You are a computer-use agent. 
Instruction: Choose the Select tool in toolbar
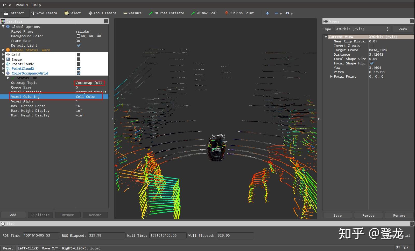coord(73,13)
